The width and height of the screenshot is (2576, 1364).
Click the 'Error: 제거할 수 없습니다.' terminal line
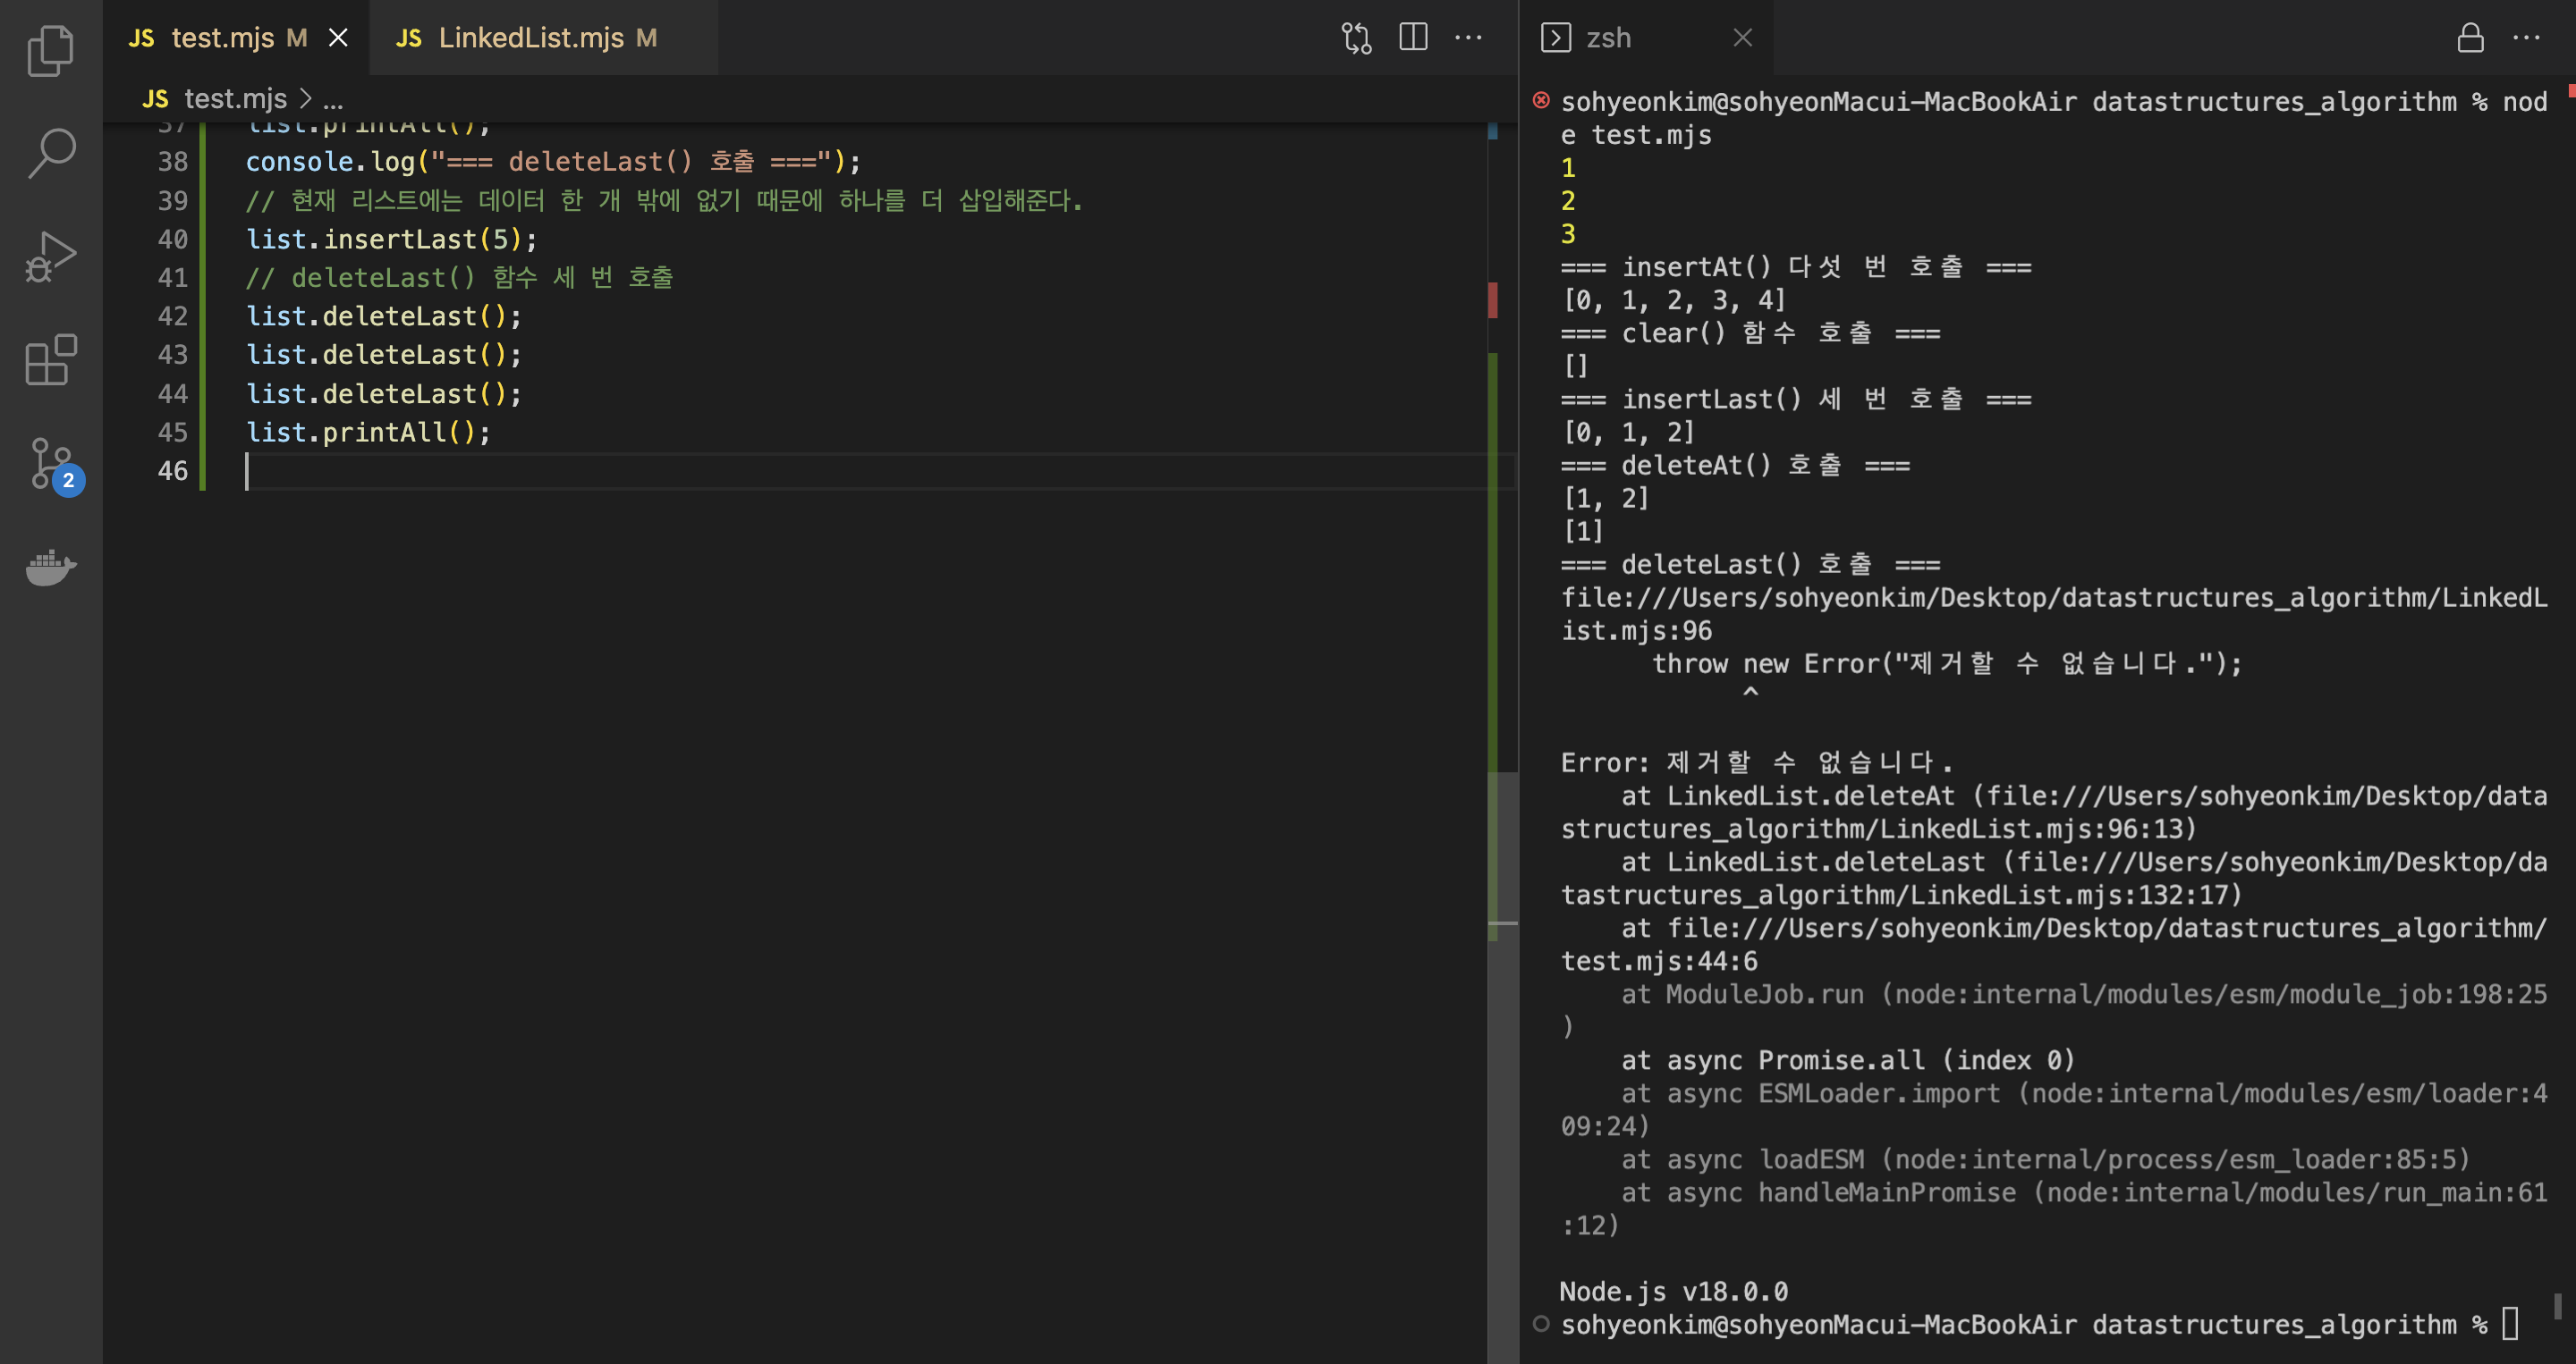tap(1757, 762)
